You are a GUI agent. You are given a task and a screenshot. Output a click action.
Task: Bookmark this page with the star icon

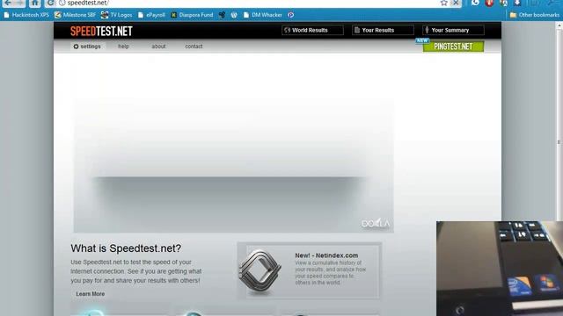tap(443, 3)
